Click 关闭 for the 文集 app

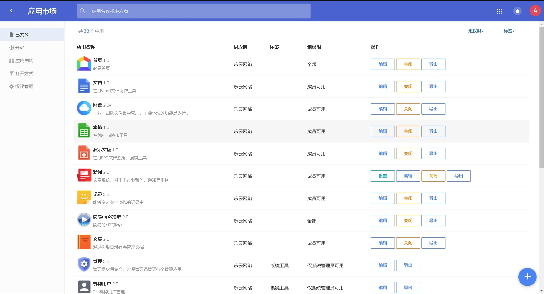[x=408, y=243]
